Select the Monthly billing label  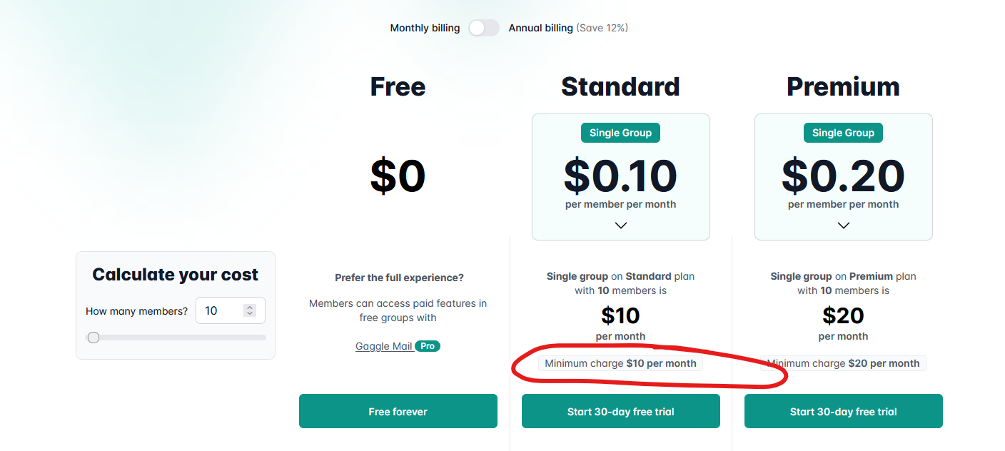pyautogui.click(x=425, y=28)
